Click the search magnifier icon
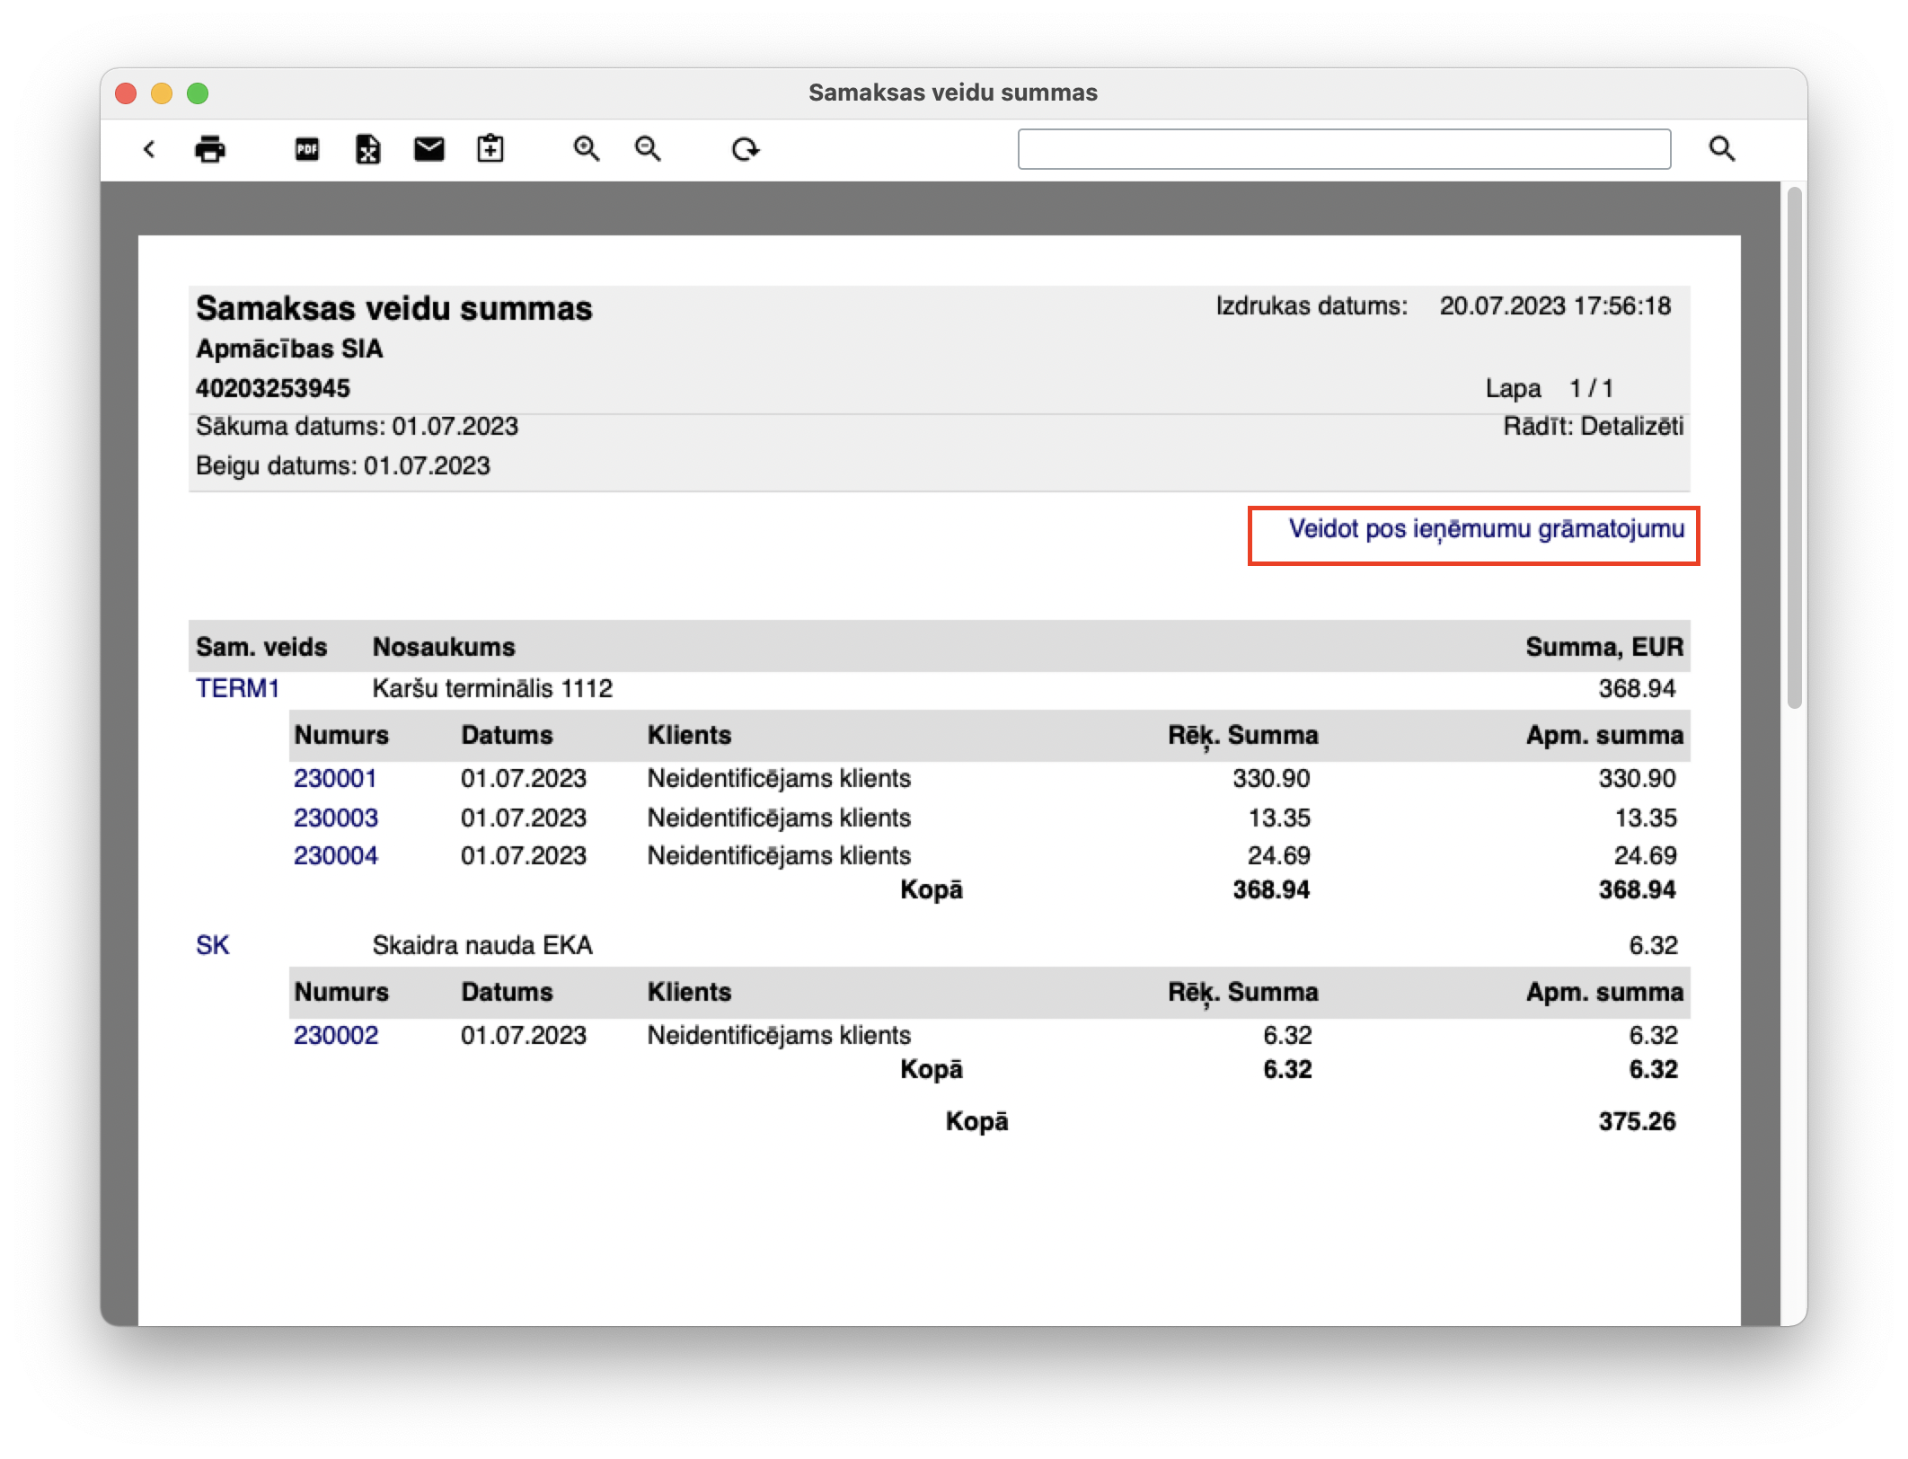The width and height of the screenshot is (1908, 1459). 1721,149
